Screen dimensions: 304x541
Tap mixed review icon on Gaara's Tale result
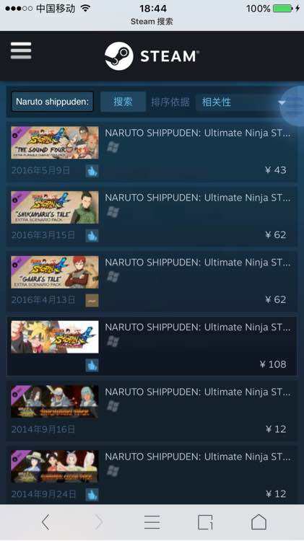[92, 300]
